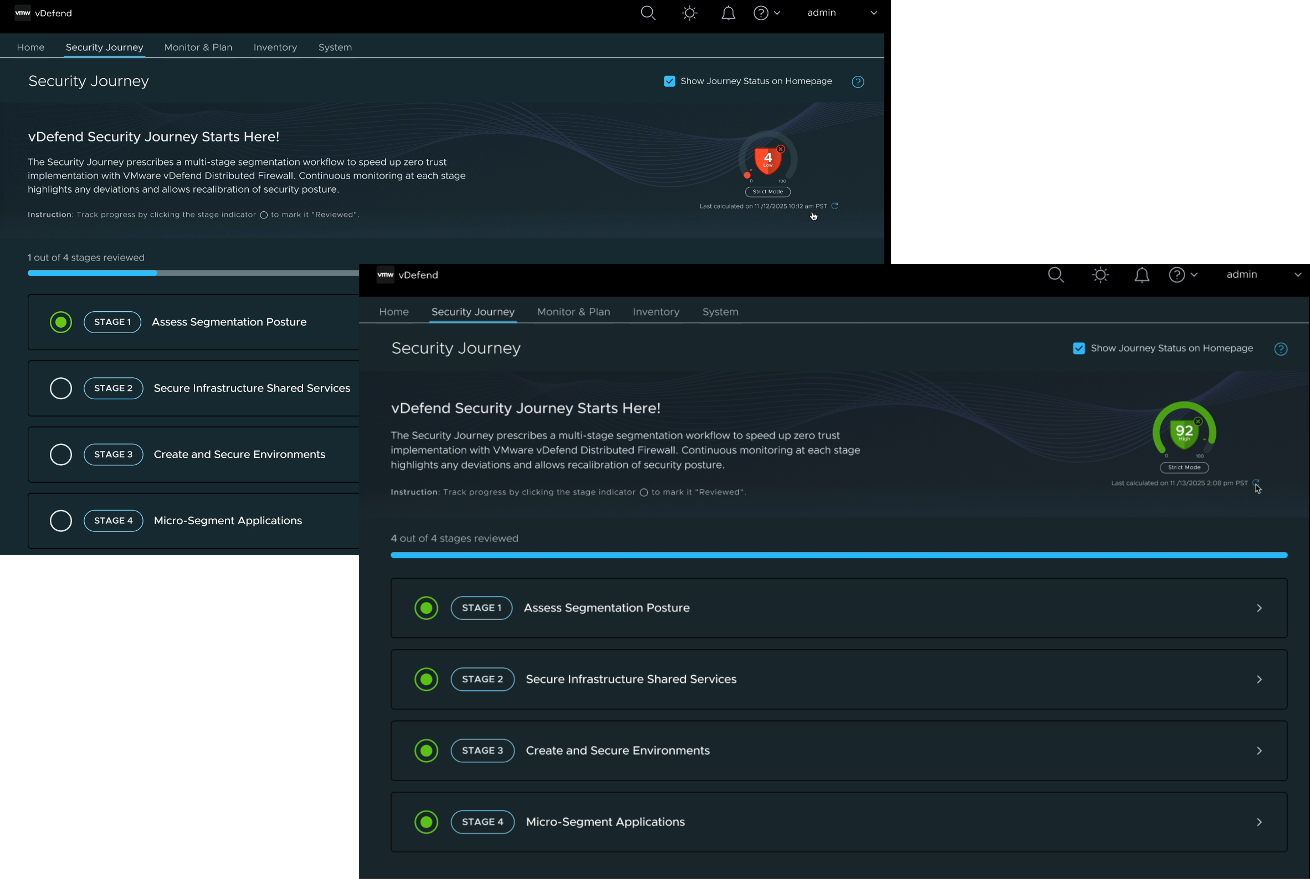Toggle theme sun icon in lower window
Screen dimensions: 1310x879
pos(1100,275)
